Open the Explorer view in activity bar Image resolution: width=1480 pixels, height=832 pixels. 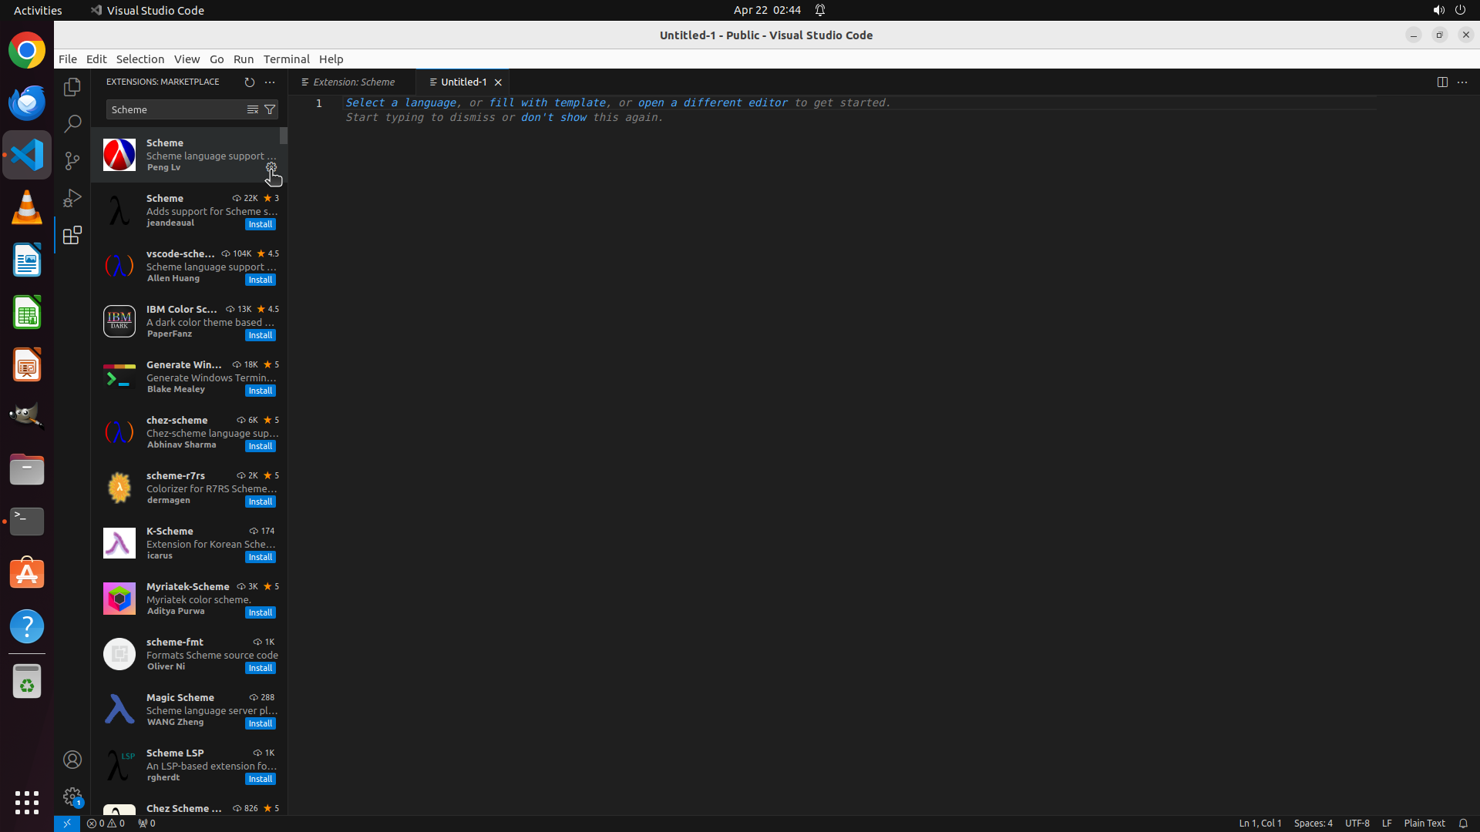[72, 87]
